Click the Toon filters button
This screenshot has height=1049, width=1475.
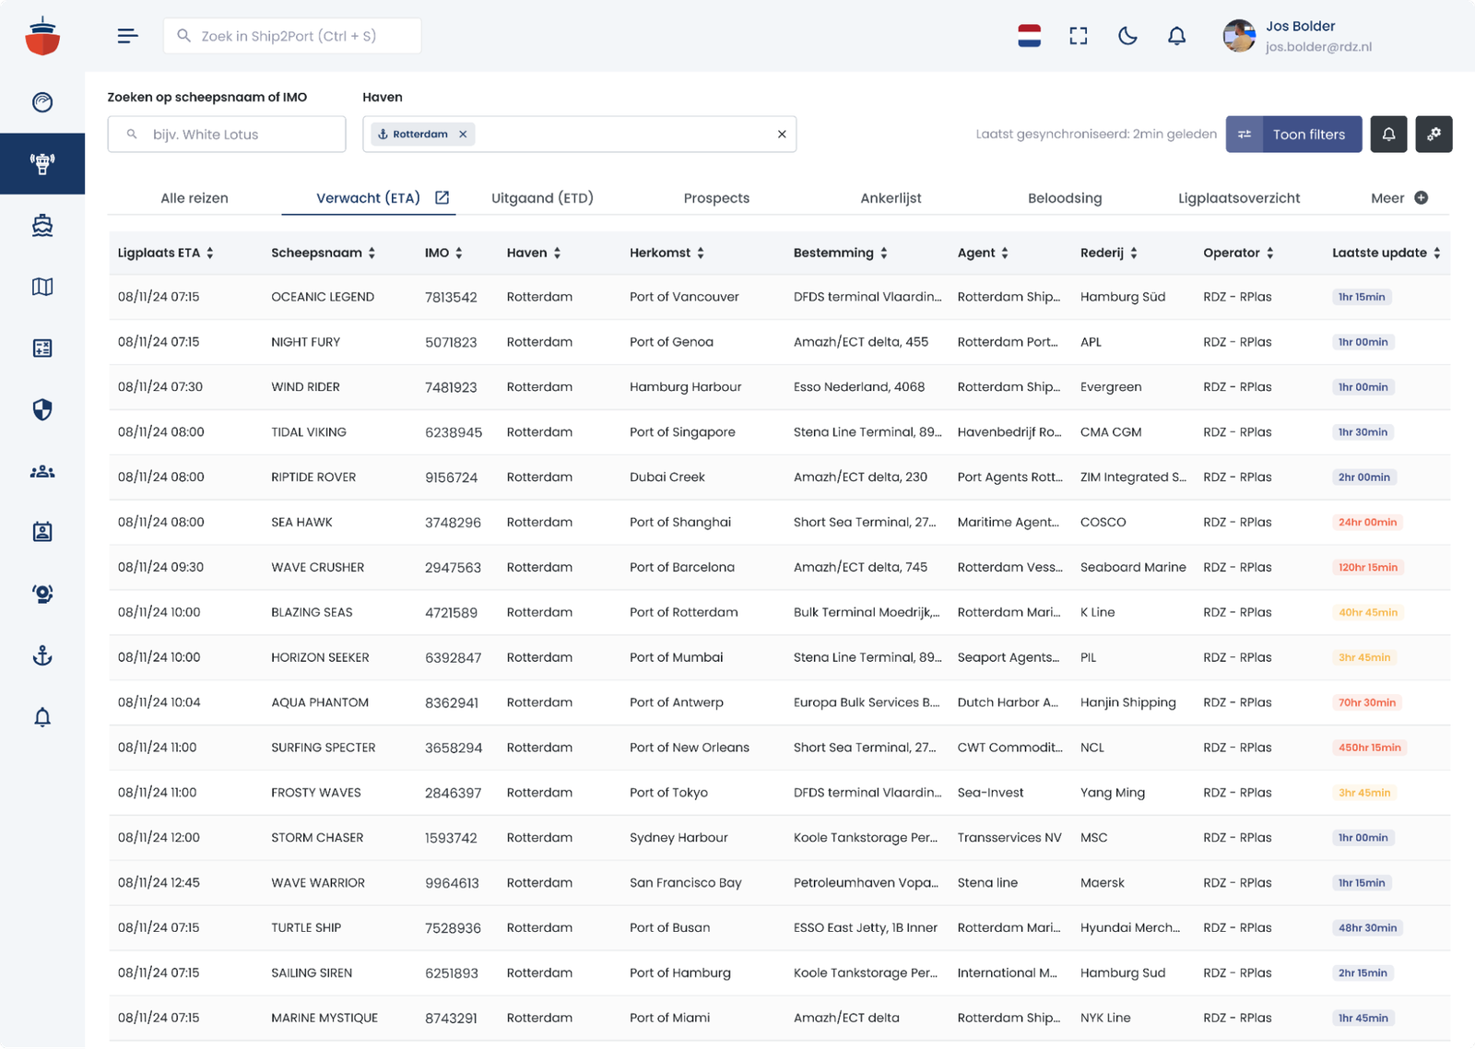(x=1293, y=135)
